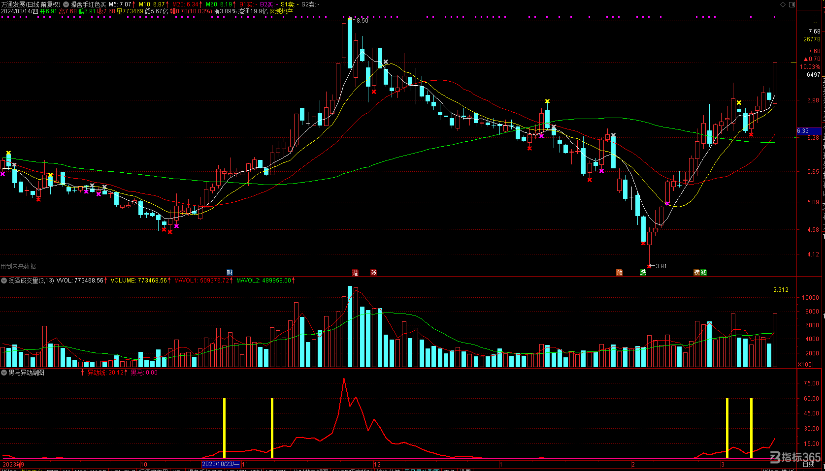This screenshot has width=825, height=471.
Task: Click the 流通19.9亿 float value
Action: pos(253,11)
